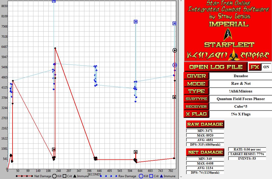Image resolution: width=272 pixels, height=179 pixels.
Task: Click the net AVG: 1134 value
Action: tap(205, 168)
